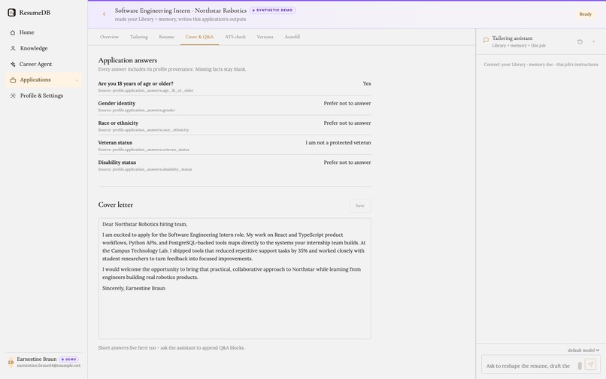Open the Versions tab
The image size is (606, 379).
pyautogui.click(x=265, y=37)
